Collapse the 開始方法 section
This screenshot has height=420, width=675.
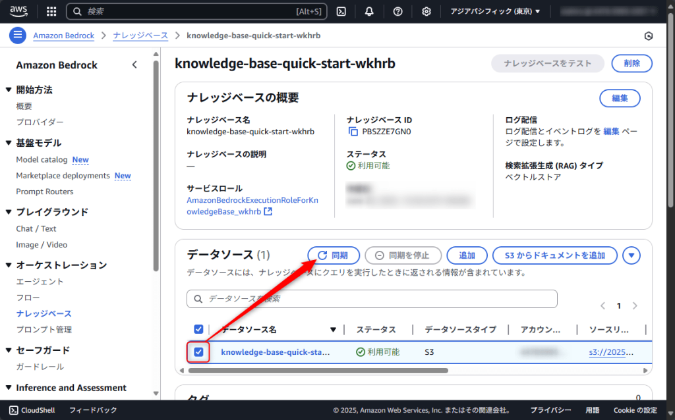[9, 90]
